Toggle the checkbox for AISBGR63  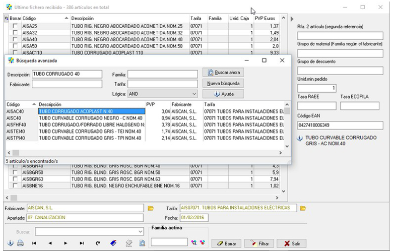[x=15, y=178]
